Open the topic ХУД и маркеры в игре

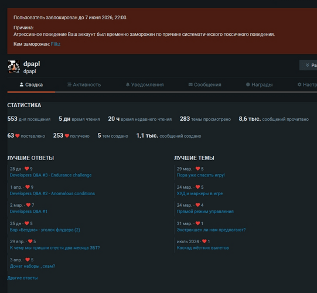pyautogui.click(x=200, y=193)
